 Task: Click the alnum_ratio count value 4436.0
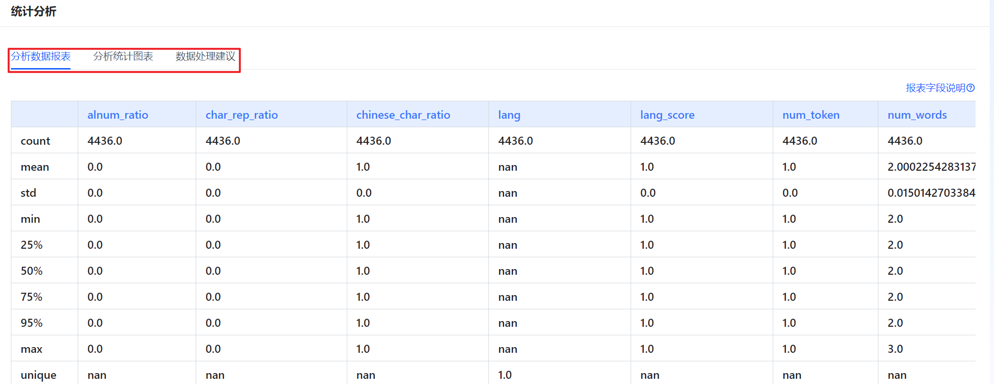pos(105,141)
